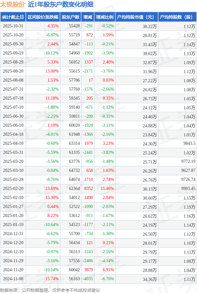
Task: Click the 户均持股数（股） column header
Action: (177, 17)
